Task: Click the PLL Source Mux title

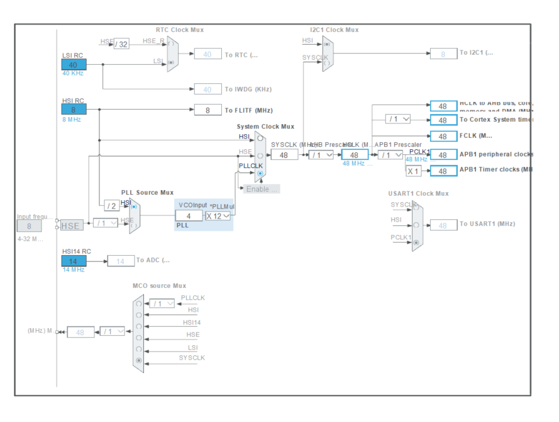Action: pyautogui.click(x=147, y=193)
